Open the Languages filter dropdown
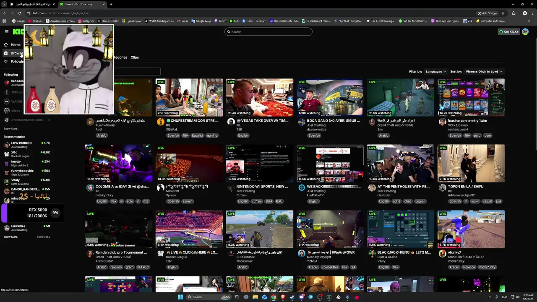Image resolution: width=537 pixels, height=302 pixels. click(x=435, y=71)
